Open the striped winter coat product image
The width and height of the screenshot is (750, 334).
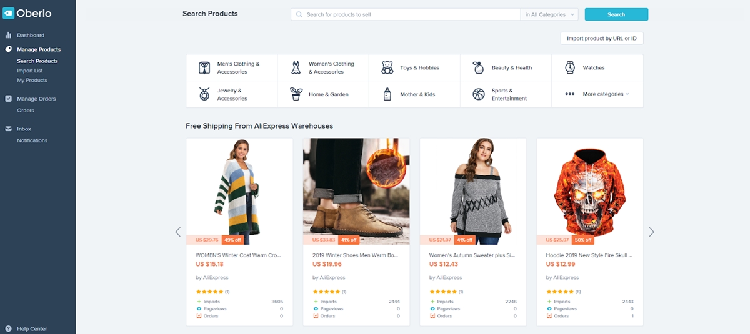click(239, 191)
